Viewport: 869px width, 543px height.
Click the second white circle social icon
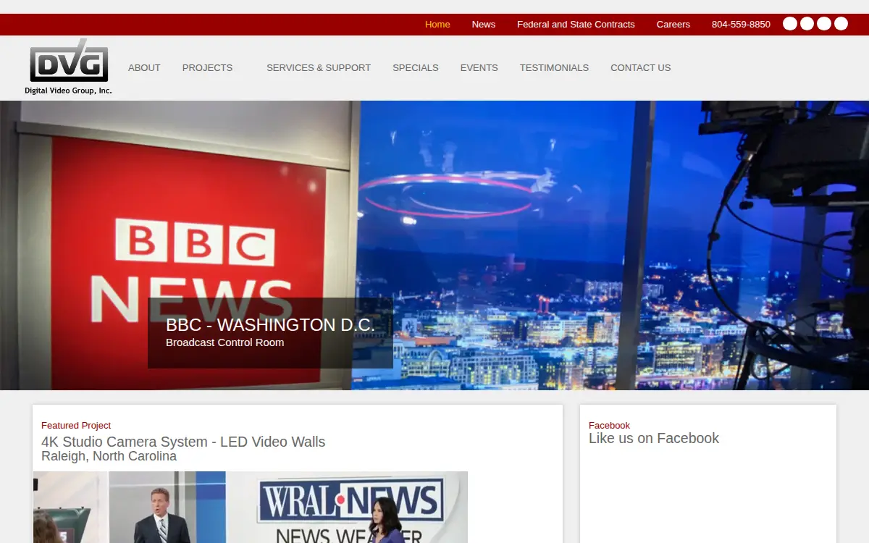click(807, 24)
